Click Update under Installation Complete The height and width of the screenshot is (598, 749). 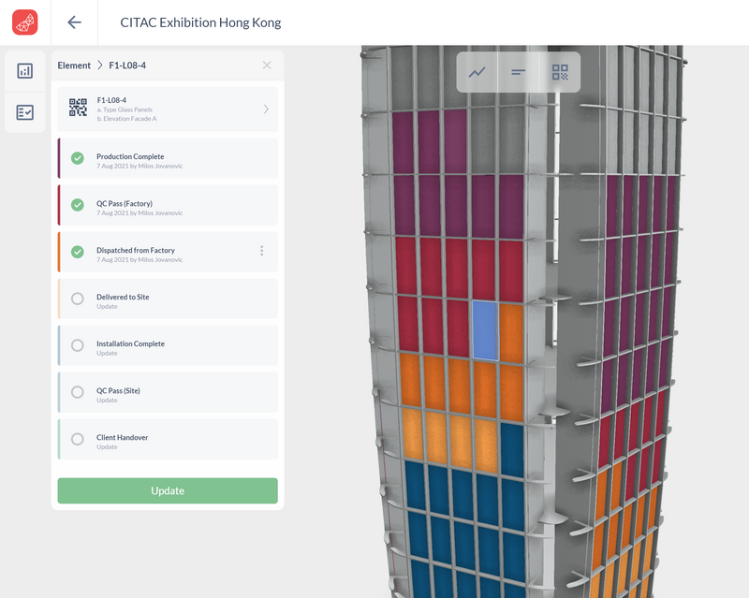coord(107,354)
